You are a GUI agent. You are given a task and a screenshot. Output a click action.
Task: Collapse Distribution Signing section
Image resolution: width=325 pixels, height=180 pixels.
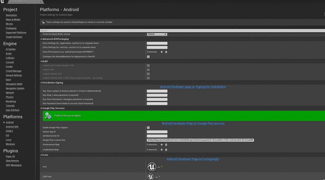coord(41,83)
